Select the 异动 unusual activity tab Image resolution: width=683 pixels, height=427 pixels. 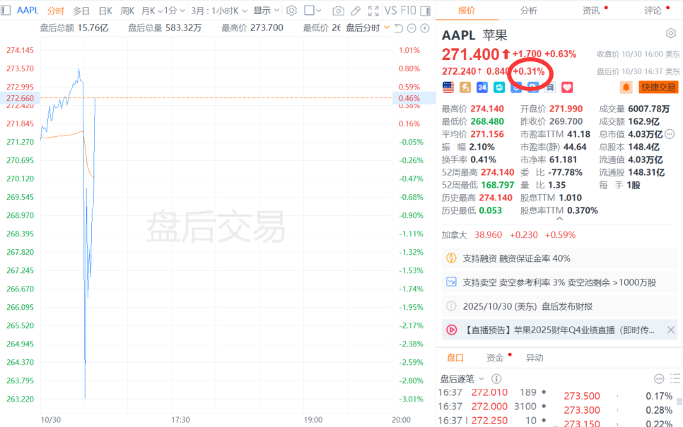coord(535,358)
